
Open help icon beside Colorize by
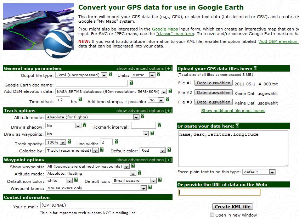[x=102, y=150]
